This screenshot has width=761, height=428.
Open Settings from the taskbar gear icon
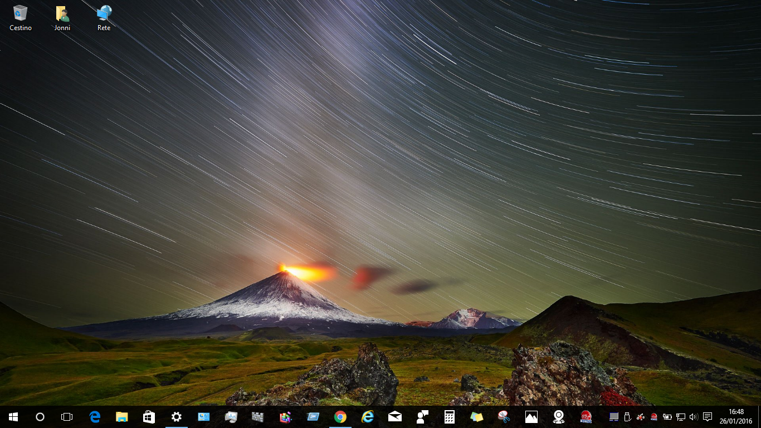(176, 416)
